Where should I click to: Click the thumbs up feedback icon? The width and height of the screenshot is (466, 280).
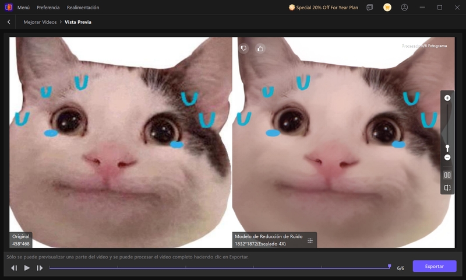coord(260,48)
